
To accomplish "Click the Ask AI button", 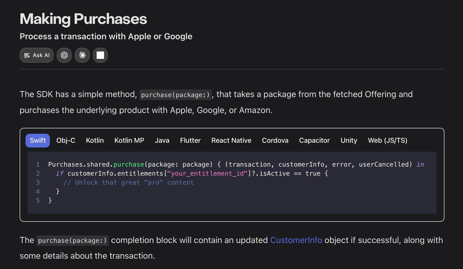I will tap(37, 55).
